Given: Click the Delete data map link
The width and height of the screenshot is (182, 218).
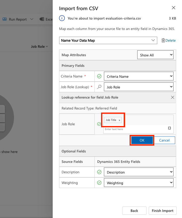Looking at the screenshot, I should pyautogui.click(x=171, y=40).
